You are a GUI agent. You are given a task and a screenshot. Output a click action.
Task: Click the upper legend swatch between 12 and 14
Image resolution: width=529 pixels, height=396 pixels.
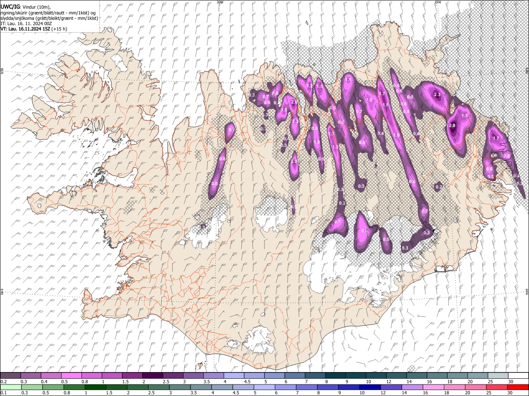click(396, 376)
